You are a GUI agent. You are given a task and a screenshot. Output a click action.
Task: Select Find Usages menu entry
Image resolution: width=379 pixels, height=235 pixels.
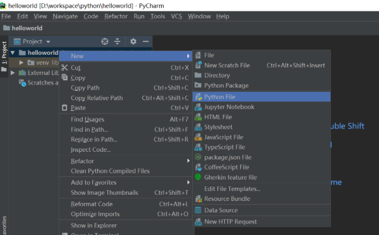pos(126,119)
